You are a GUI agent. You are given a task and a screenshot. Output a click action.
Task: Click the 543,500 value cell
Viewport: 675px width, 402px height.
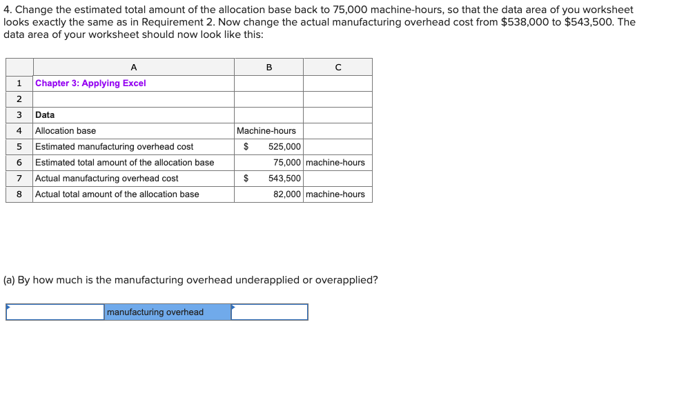click(269, 179)
